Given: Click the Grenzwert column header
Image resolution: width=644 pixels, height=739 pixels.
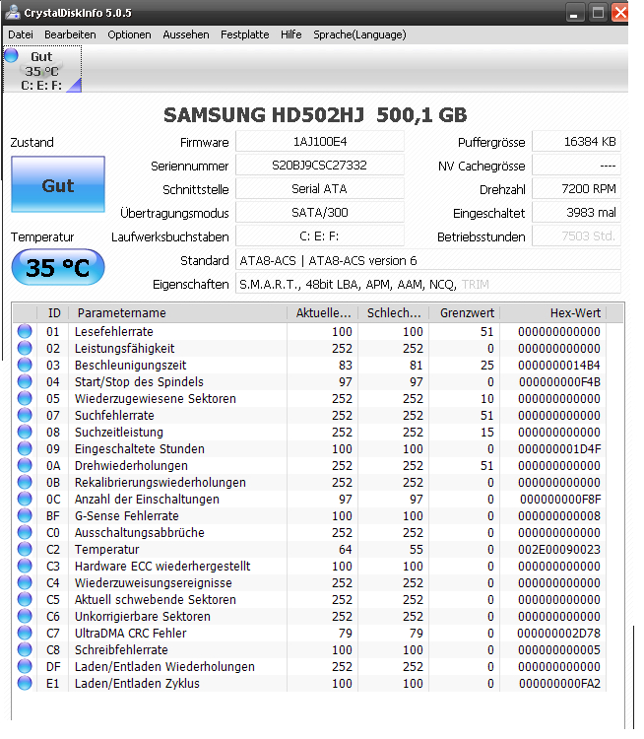Looking at the screenshot, I should (465, 313).
